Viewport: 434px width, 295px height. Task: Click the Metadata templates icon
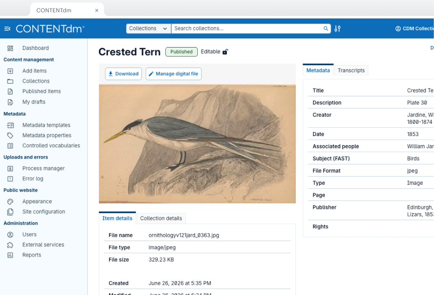point(10,125)
